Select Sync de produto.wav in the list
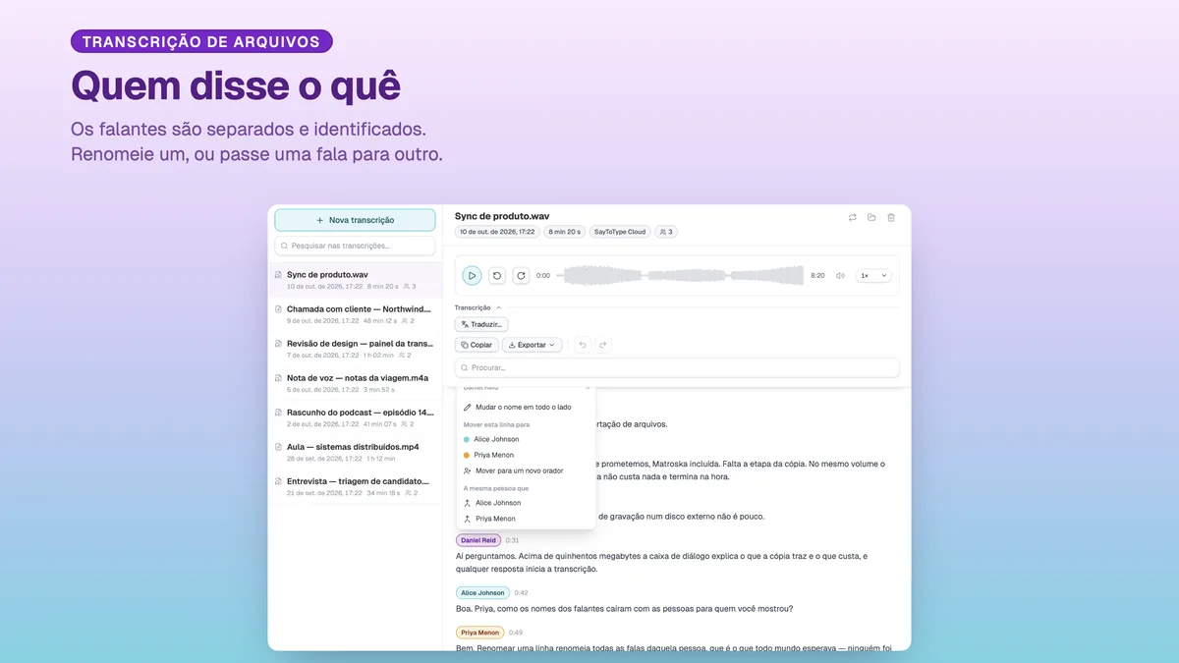 (x=355, y=280)
